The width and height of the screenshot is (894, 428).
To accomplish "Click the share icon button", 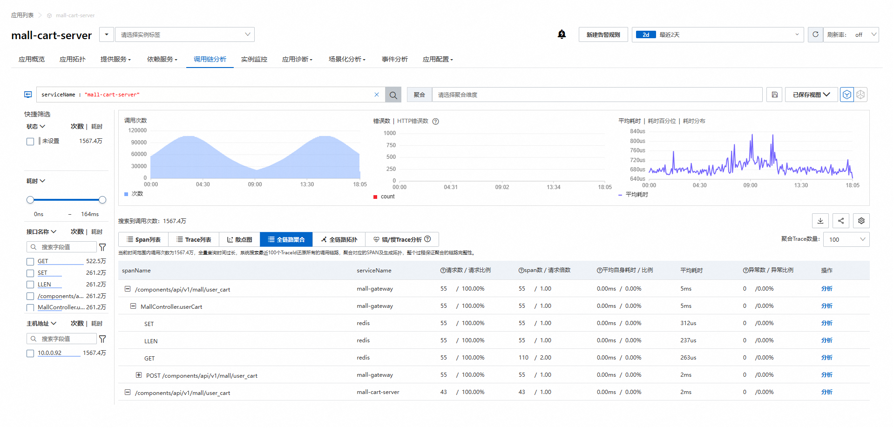I will pyautogui.click(x=841, y=221).
